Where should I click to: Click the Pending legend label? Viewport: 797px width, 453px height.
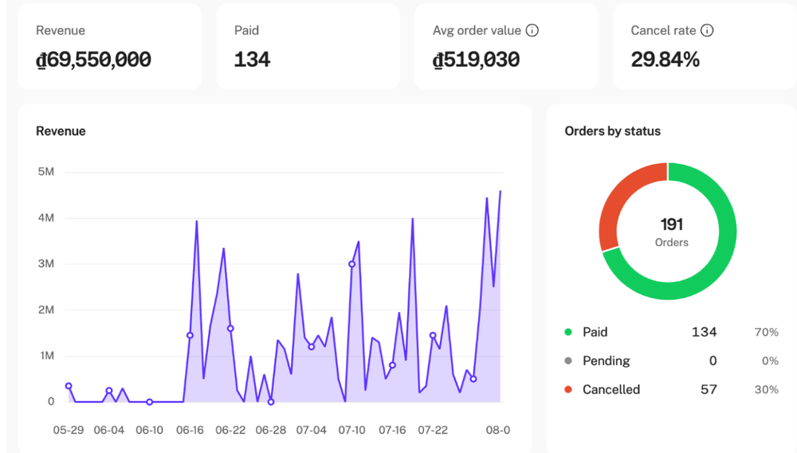tap(606, 361)
